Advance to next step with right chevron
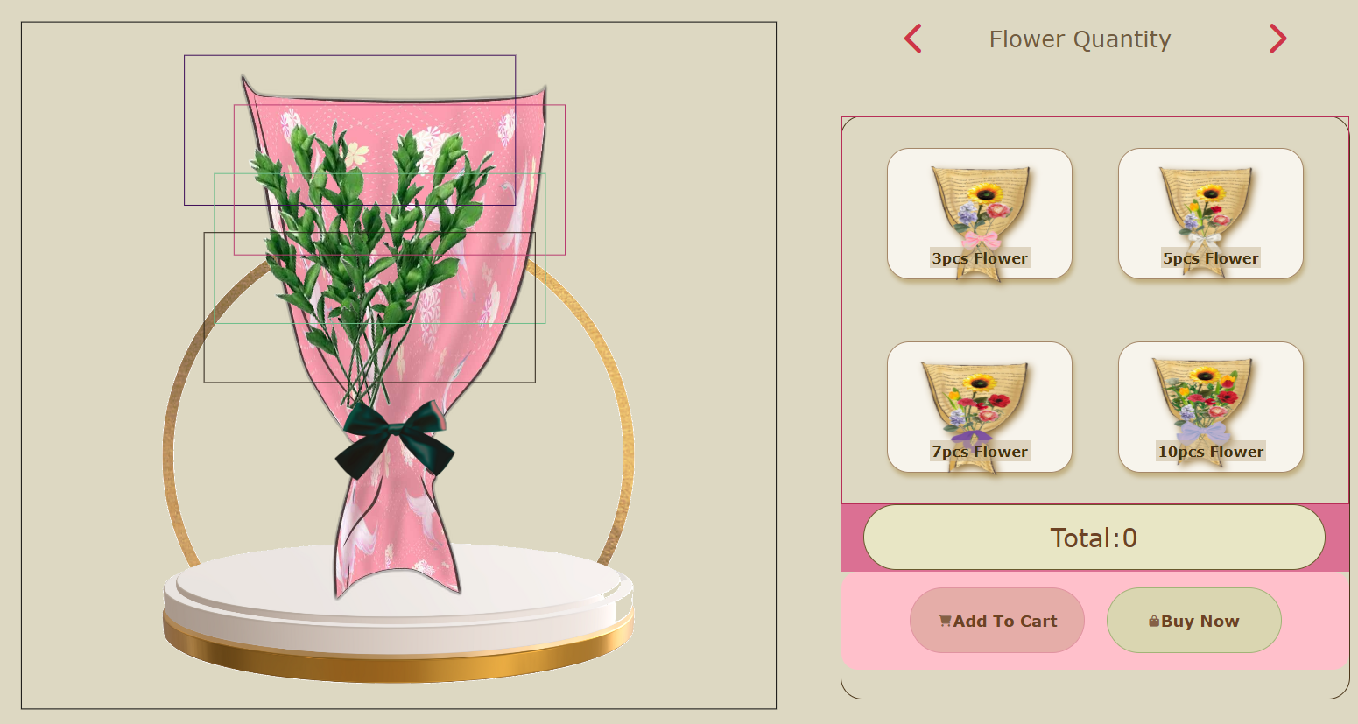 (1277, 39)
